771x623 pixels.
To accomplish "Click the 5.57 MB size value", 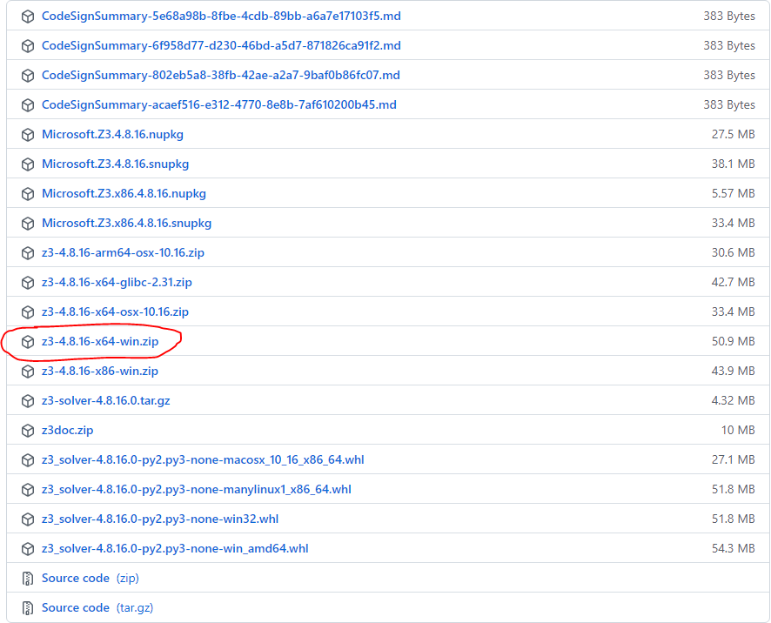I will click(x=733, y=193).
